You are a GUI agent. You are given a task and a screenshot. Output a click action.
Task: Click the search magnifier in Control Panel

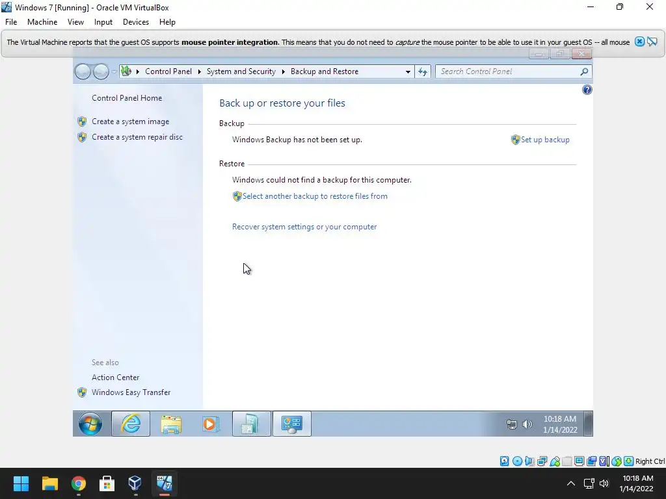click(585, 71)
